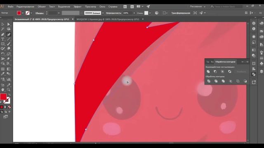The width and height of the screenshot is (264, 148).
Task: Select the Hand tool
Action: [x=3, y=90]
